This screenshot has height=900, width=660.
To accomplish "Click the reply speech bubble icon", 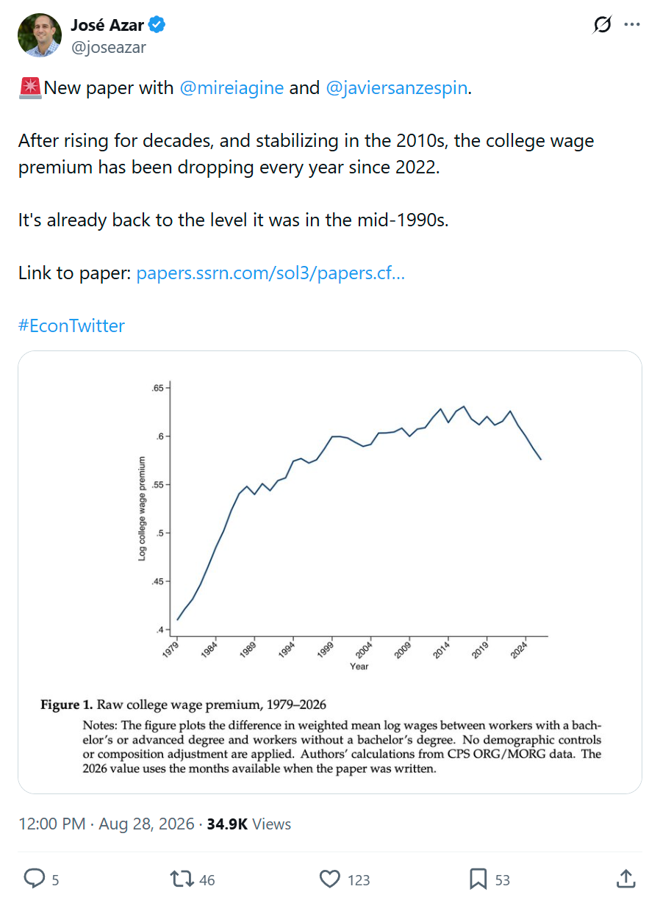I will (x=35, y=879).
